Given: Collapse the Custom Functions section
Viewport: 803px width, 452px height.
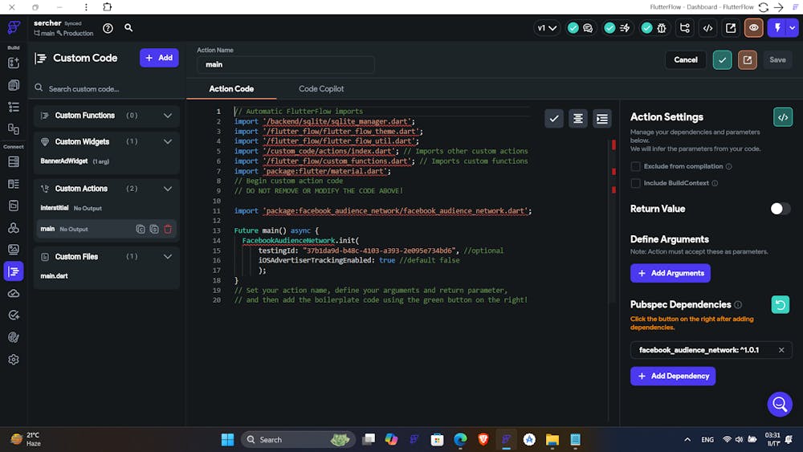Looking at the screenshot, I should pyautogui.click(x=168, y=116).
